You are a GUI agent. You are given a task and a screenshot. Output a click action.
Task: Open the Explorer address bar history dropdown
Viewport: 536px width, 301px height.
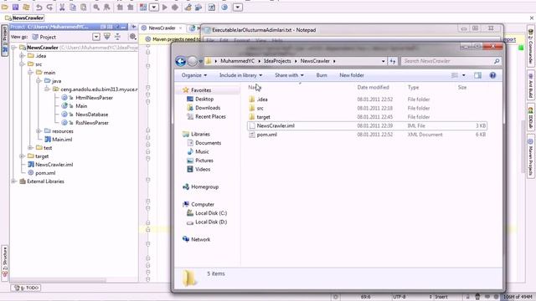pos(383,61)
